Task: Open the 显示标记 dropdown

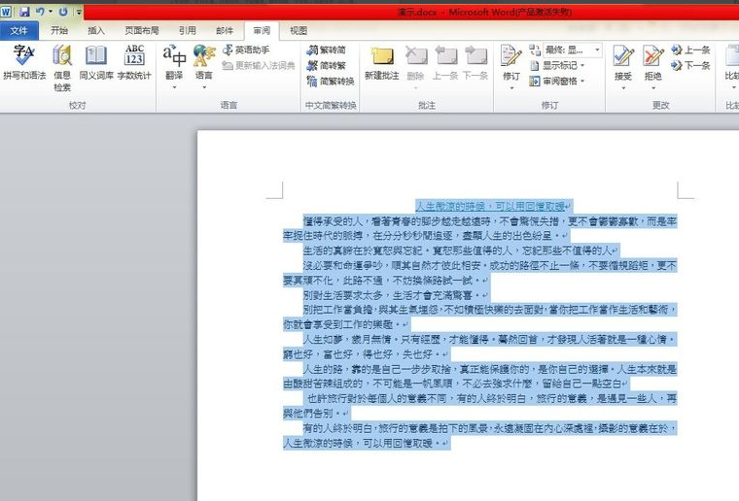Action: [x=557, y=65]
